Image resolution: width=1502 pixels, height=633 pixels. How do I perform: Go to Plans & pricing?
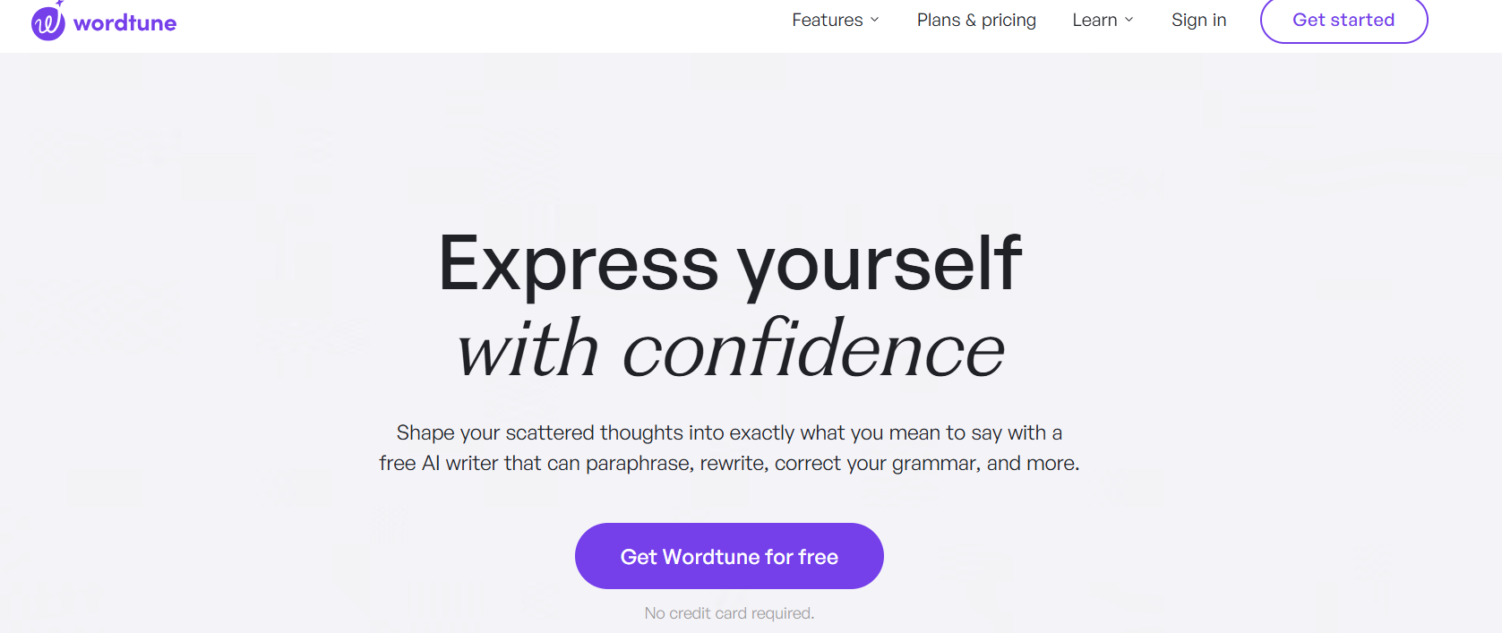click(x=976, y=20)
